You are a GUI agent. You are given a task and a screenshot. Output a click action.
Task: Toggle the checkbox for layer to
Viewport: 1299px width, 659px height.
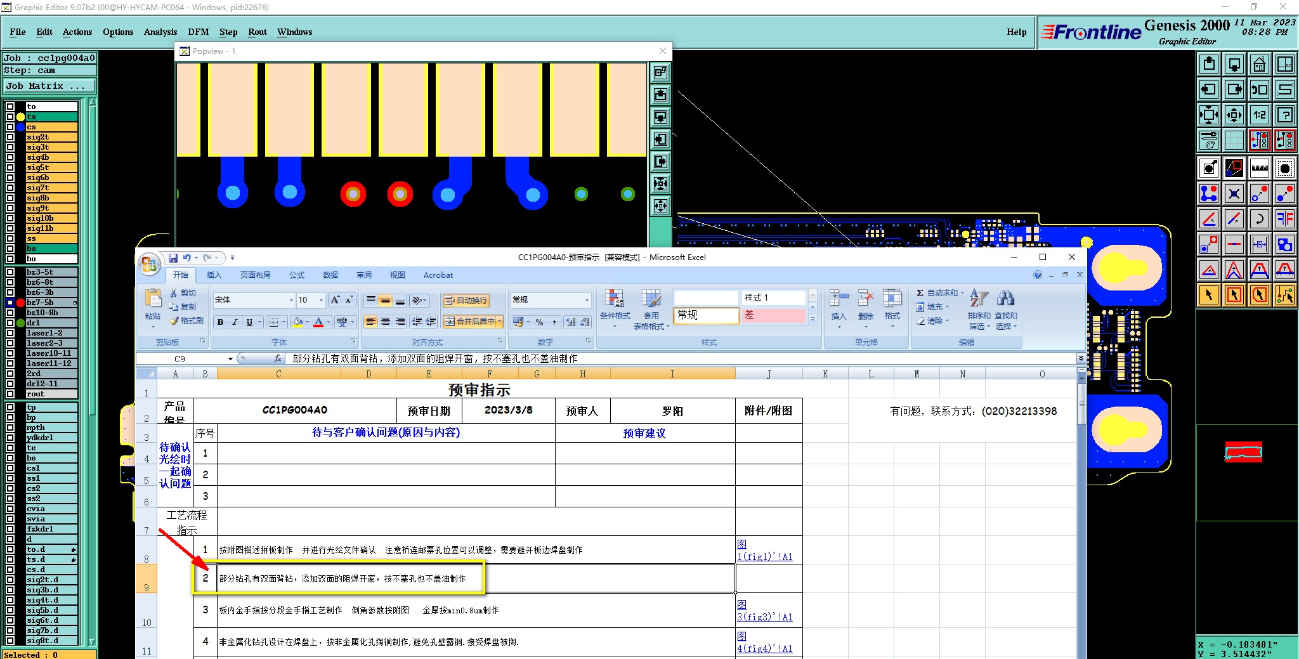click(x=10, y=107)
